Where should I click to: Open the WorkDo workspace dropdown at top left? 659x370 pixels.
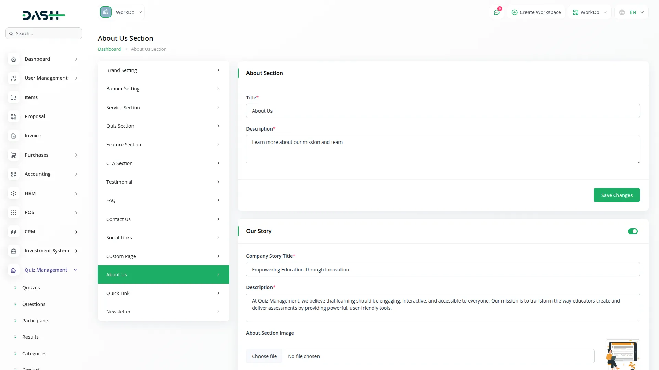(122, 12)
